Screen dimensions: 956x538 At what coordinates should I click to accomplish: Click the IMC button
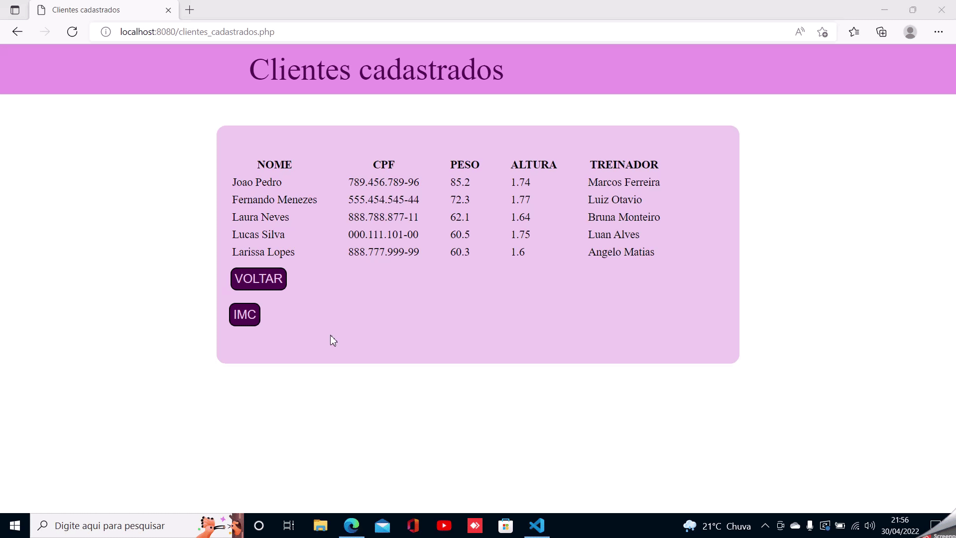click(244, 314)
